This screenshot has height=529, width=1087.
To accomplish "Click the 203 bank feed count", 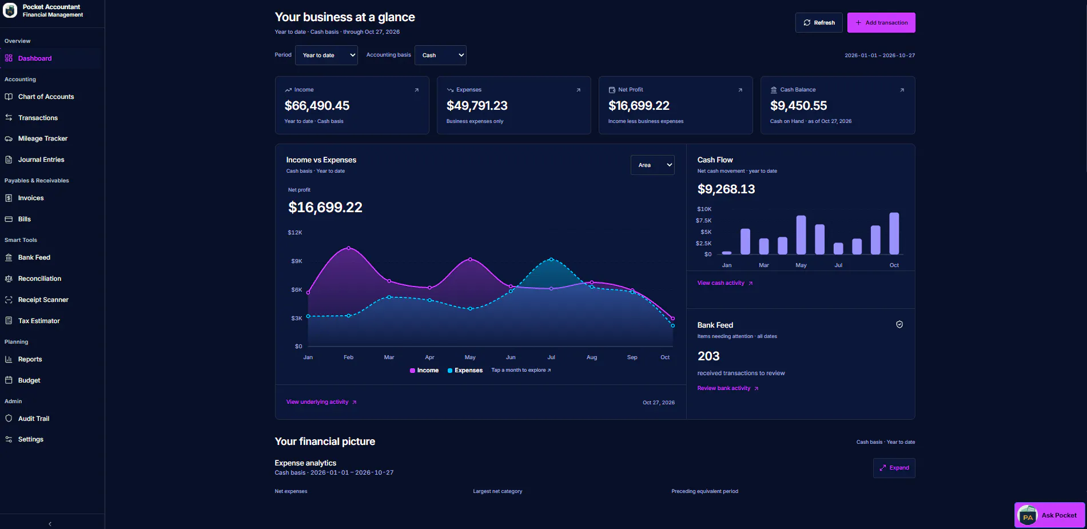I will [708, 356].
